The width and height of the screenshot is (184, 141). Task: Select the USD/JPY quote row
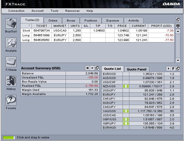pos(141,91)
